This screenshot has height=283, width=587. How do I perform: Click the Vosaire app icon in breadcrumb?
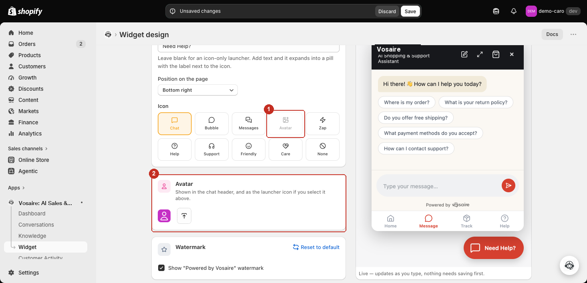pos(108,34)
